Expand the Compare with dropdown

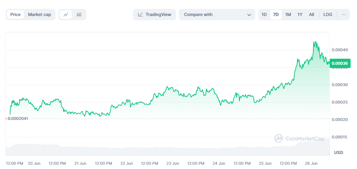[x=217, y=15]
